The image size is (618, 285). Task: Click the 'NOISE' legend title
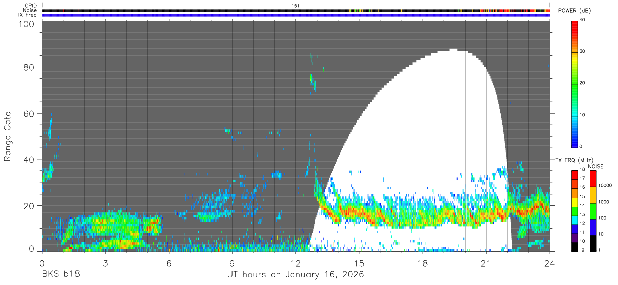pos(596,166)
